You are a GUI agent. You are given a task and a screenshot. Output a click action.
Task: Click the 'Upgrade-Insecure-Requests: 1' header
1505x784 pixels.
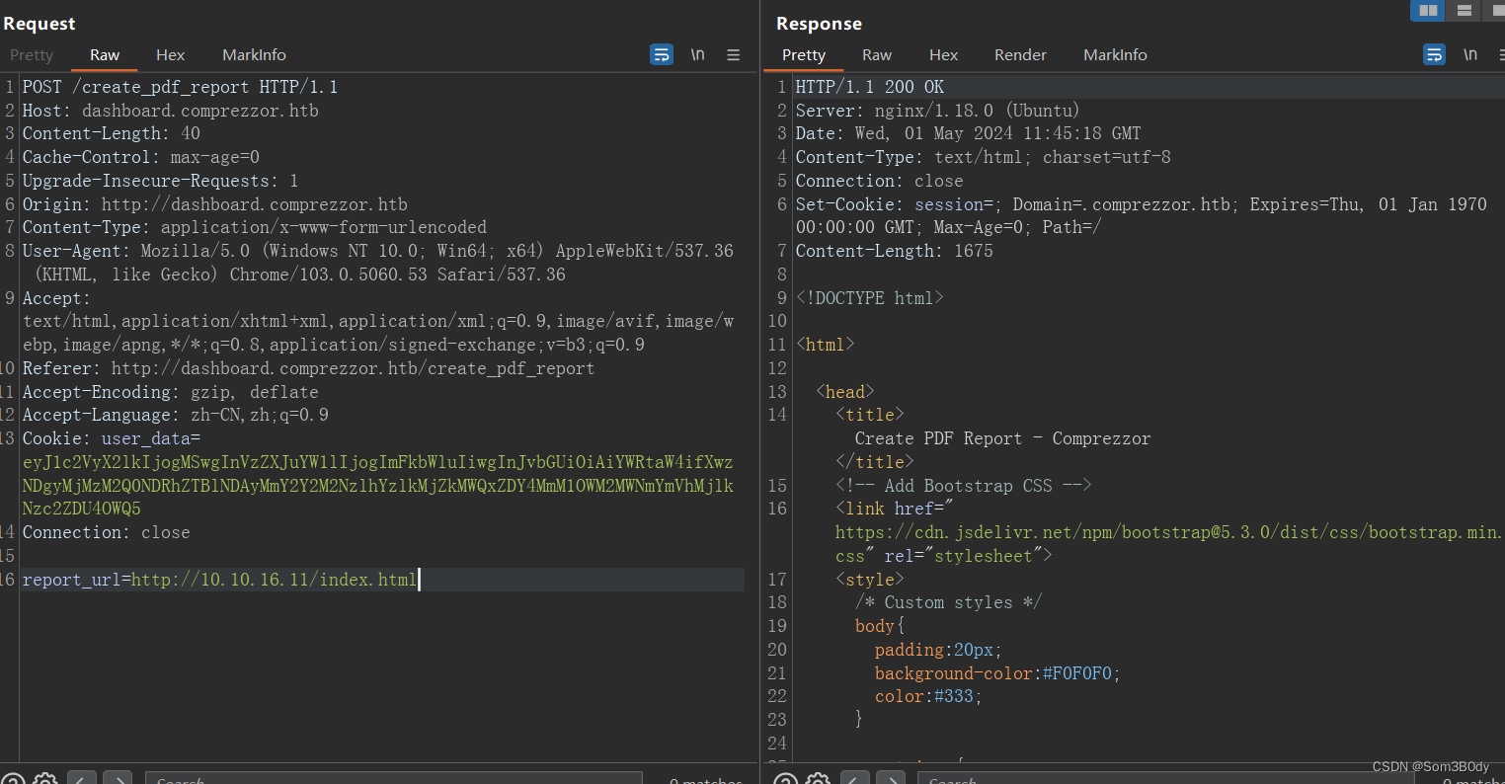160,181
